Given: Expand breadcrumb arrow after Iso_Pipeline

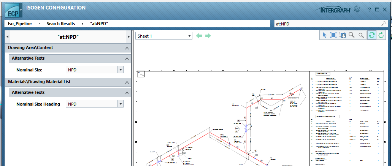Looking at the screenshot, I should 39,24.
